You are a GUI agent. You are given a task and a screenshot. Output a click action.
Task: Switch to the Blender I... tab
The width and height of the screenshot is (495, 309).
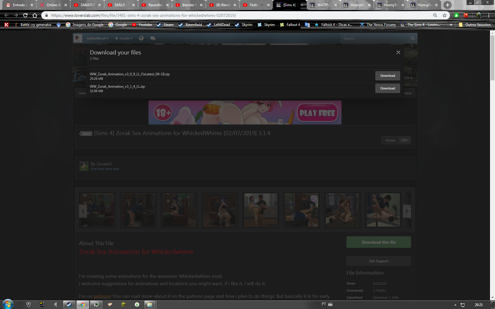[189, 5]
